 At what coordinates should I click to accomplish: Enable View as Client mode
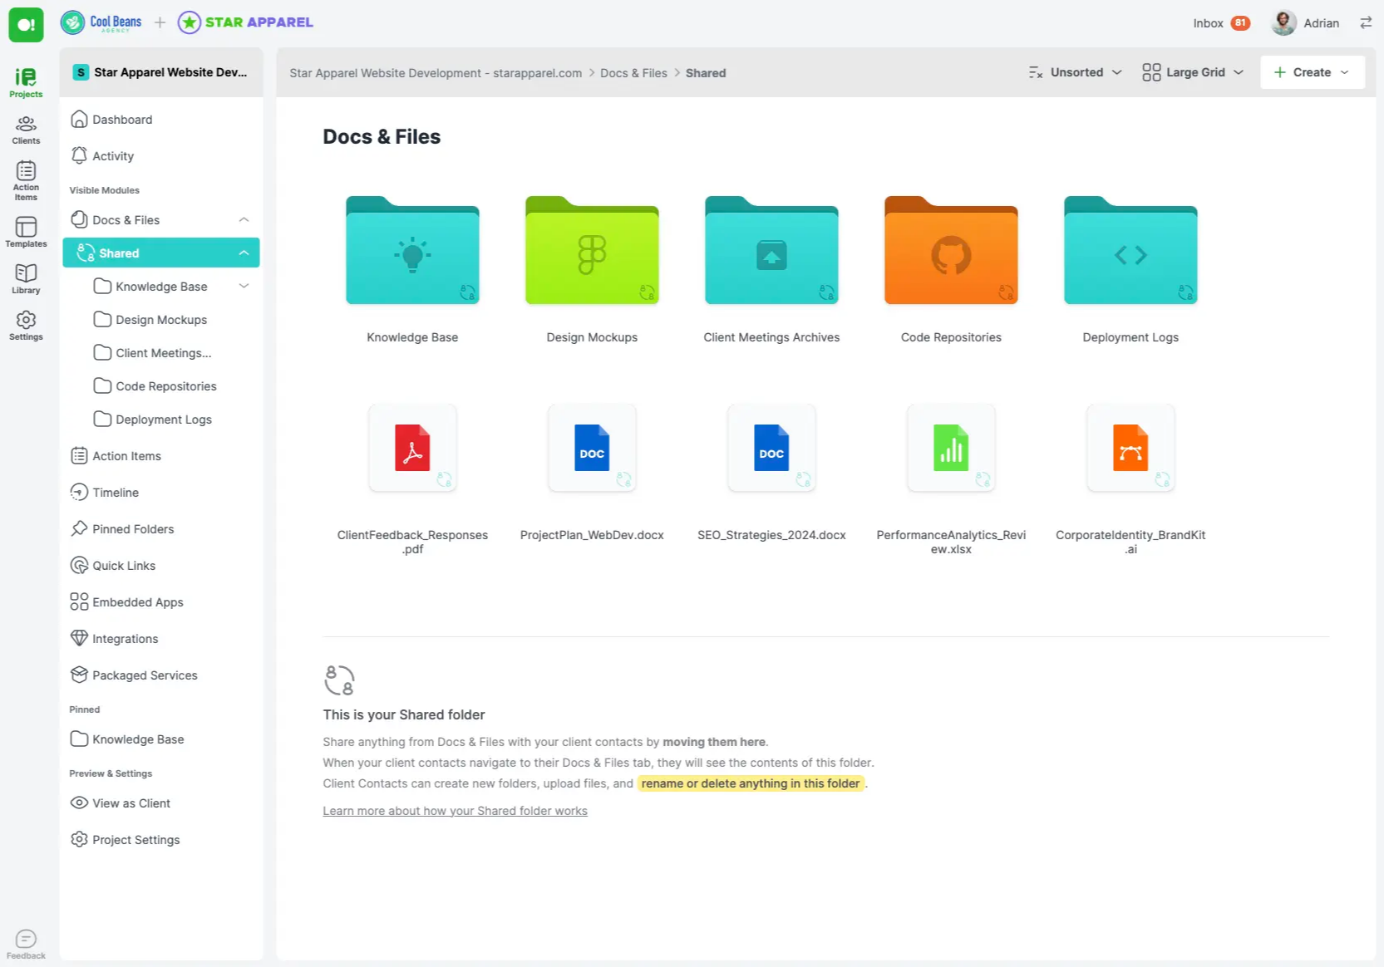click(x=130, y=803)
